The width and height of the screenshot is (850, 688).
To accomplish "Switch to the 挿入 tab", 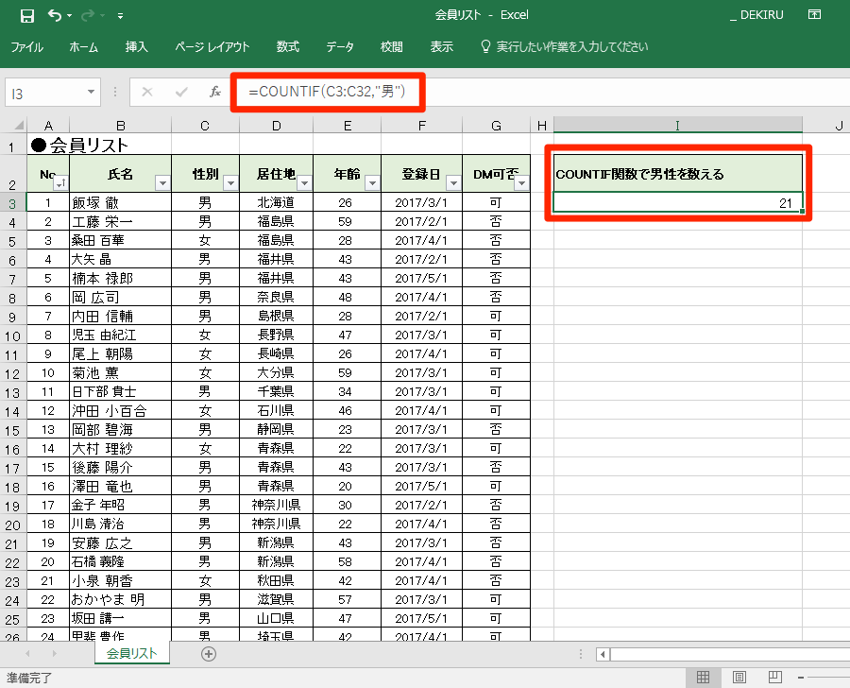I will 137,47.
